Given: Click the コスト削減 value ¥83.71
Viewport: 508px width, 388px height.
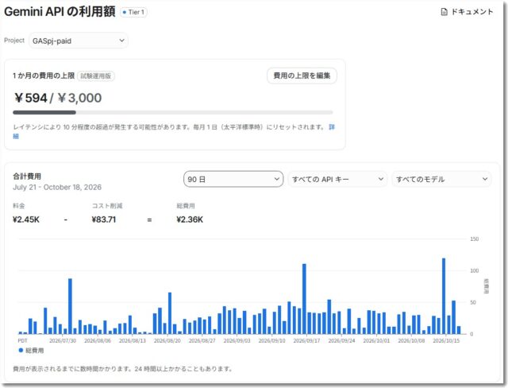Looking at the screenshot, I should click(x=104, y=219).
